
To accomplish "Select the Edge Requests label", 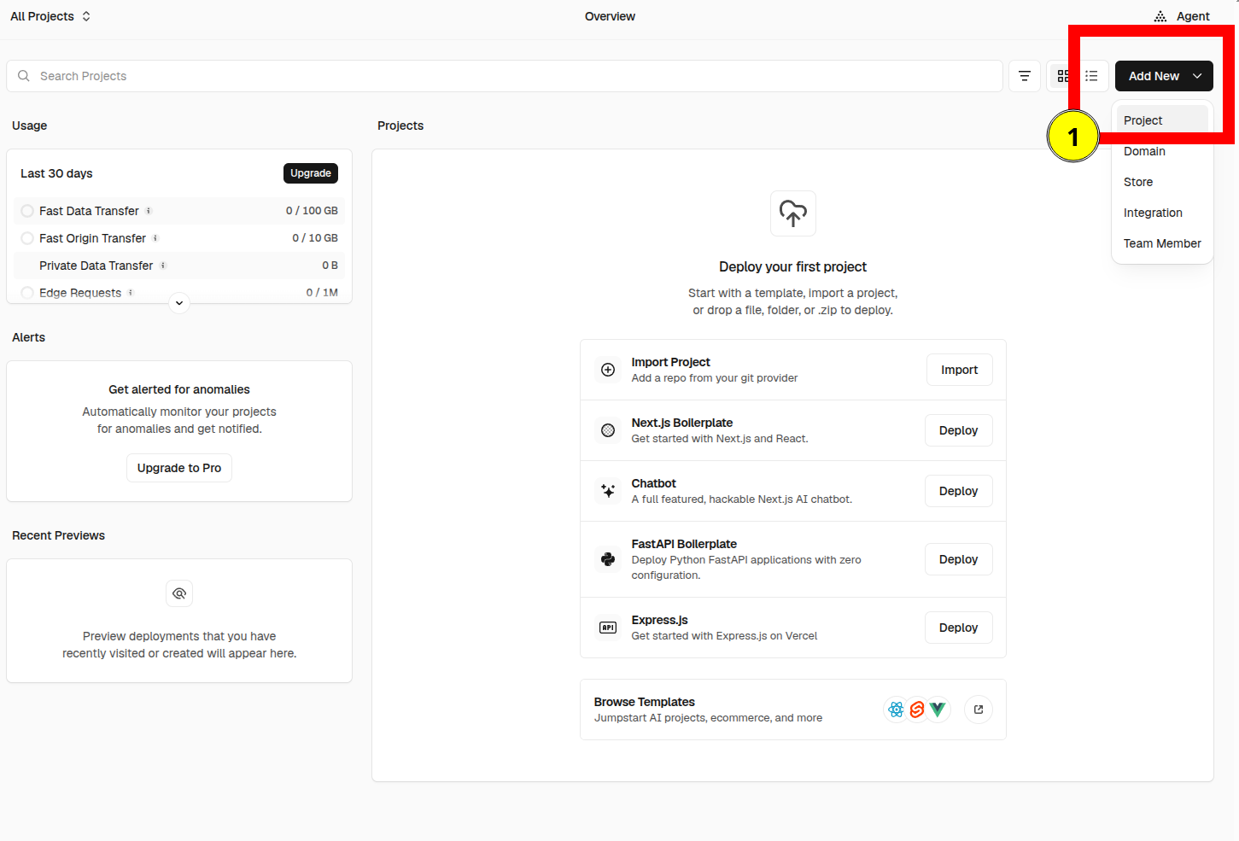I will coord(80,293).
